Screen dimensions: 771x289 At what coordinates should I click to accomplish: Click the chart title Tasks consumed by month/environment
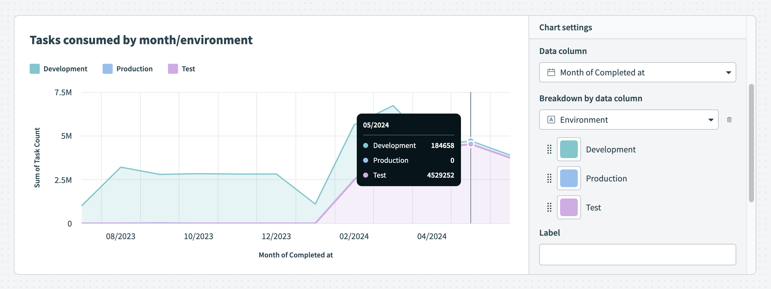tap(141, 40)
